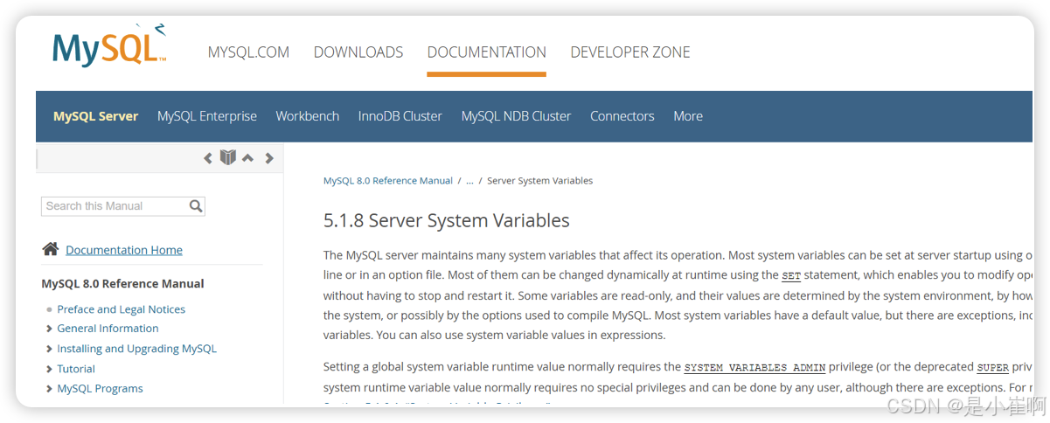Switch to Workbench tab
The height and width of the screenshot is (423, 1050).
point(308,116)
